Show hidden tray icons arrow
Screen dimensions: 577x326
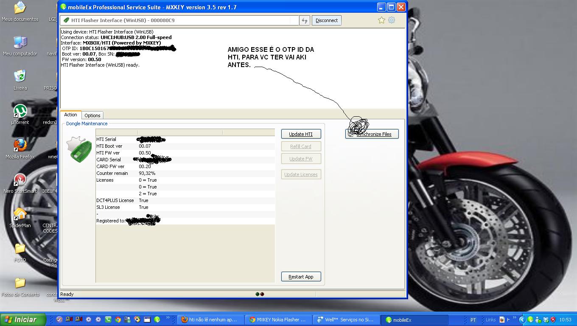tap(522, 320)
